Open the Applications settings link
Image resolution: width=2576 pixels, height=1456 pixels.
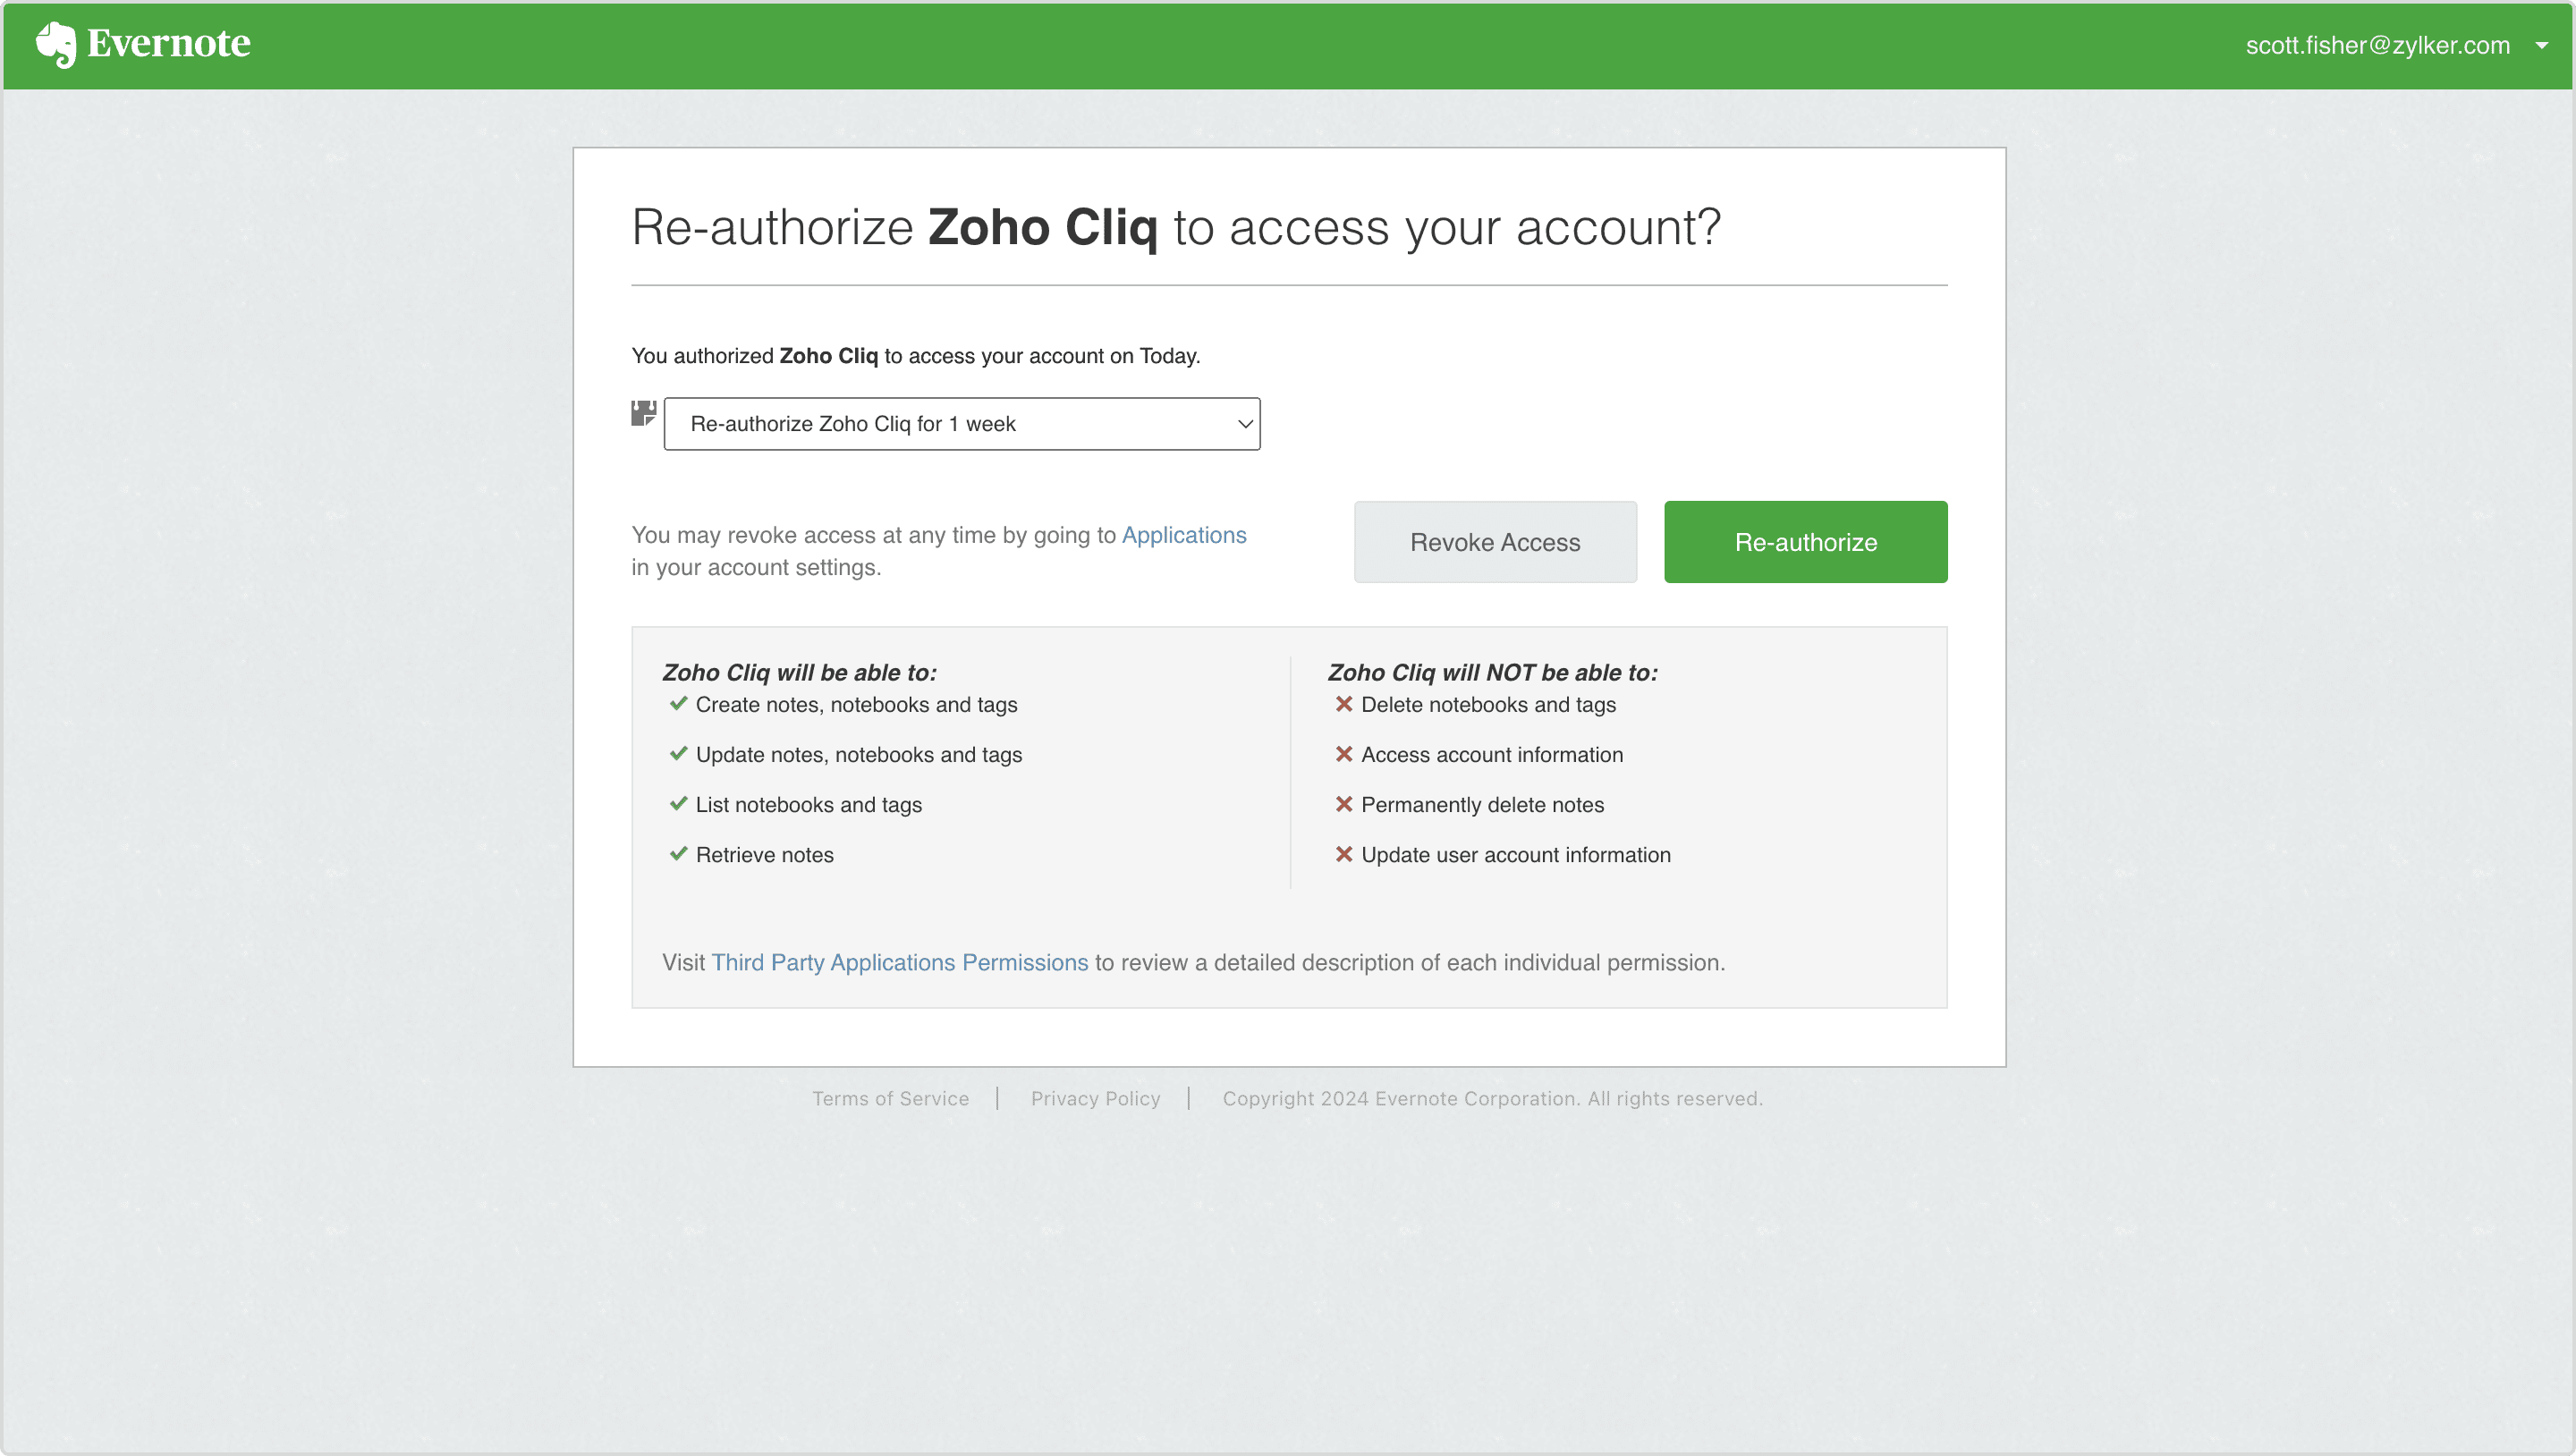click(1183, 535)
